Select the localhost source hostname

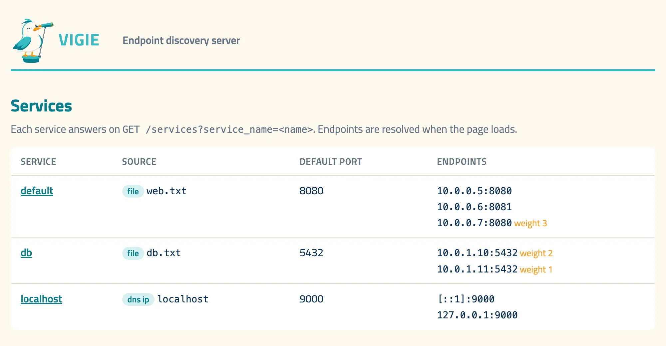pyautogui.click(x=183, y=299)
